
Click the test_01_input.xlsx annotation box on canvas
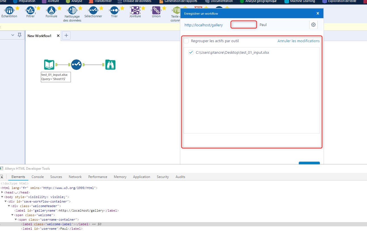(x=56, y=77)
